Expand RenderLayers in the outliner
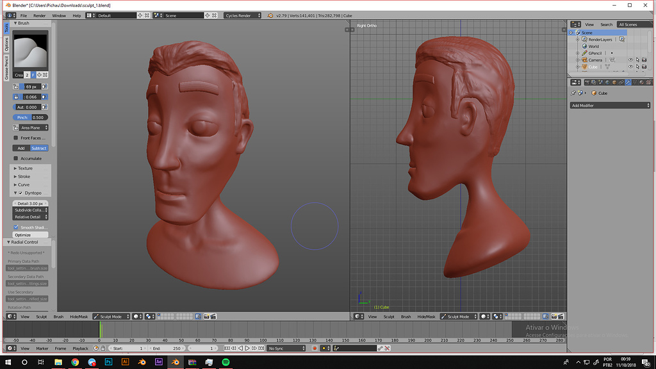The image size is (656, 369). (x=578, y=39)
